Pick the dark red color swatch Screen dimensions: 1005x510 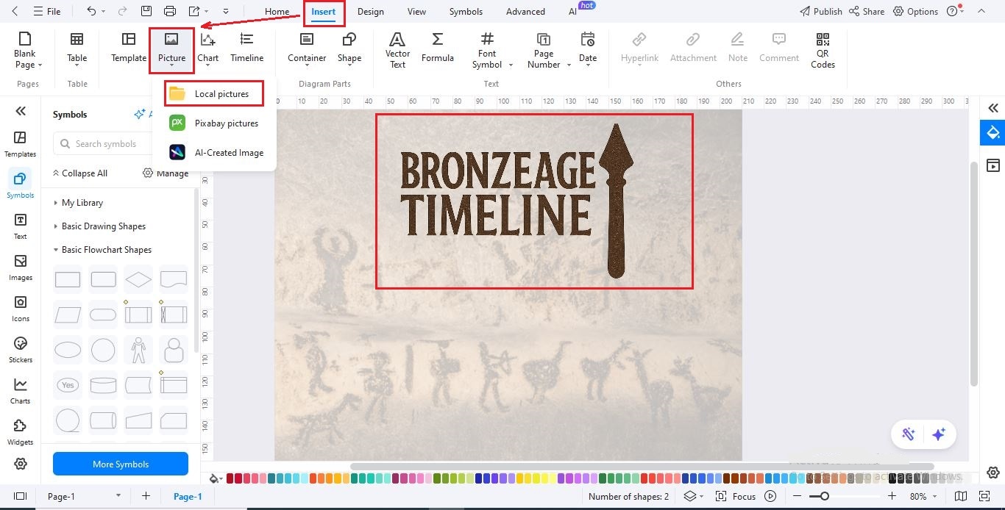tap(230, 478)
